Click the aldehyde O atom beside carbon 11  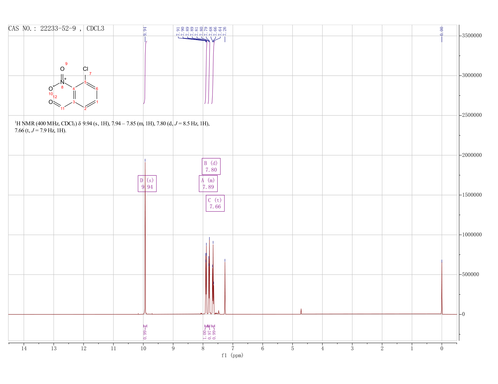click(51, 102)
